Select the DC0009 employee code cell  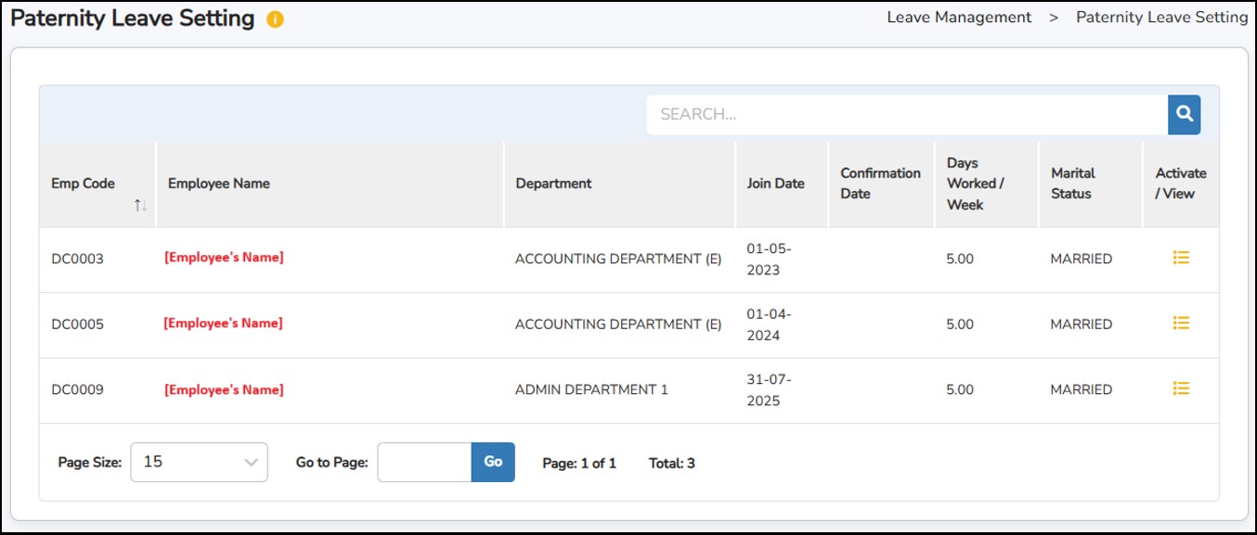(77, 389)
